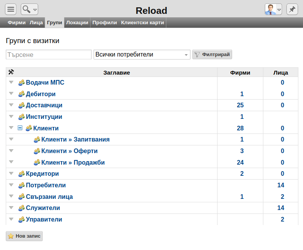Click the Търсене search field

click(x=49, y=55)
